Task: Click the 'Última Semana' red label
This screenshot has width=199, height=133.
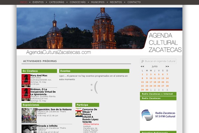Action: [91, 124]
